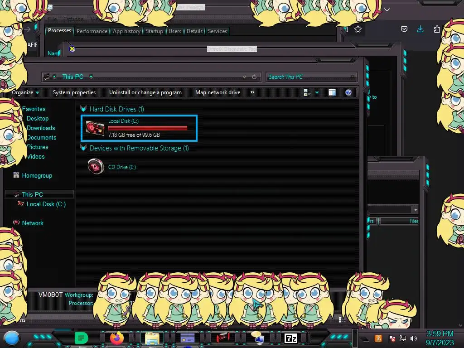Open the CD Drive (E:) icon
The image size is (464, 348).
96,166
